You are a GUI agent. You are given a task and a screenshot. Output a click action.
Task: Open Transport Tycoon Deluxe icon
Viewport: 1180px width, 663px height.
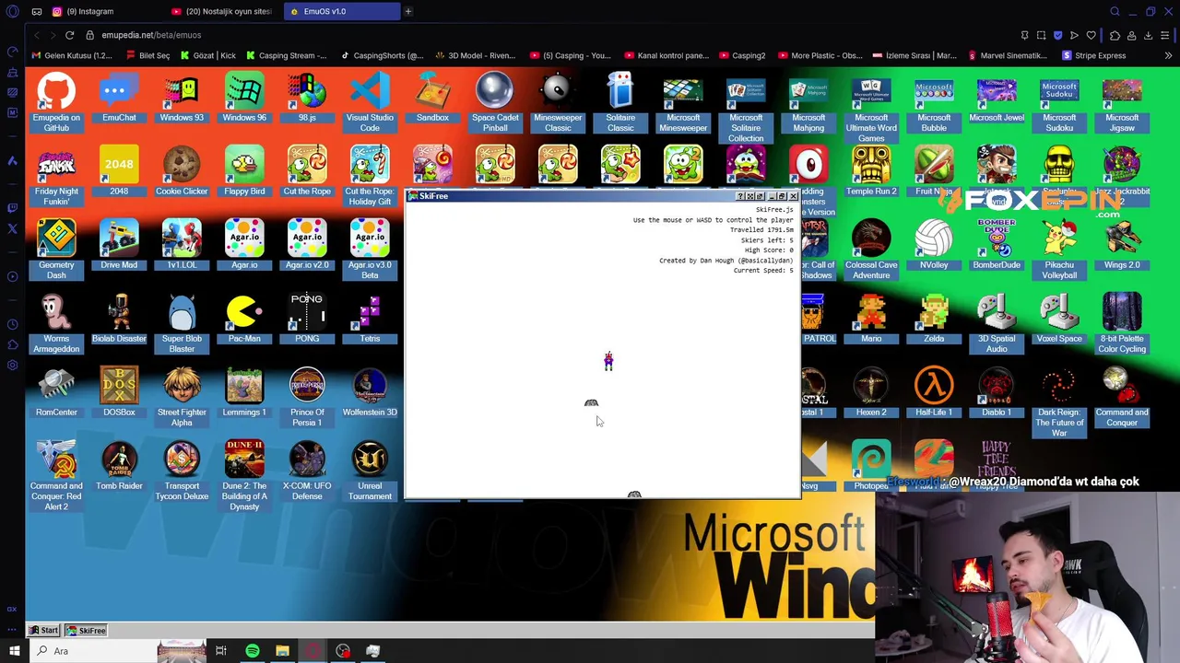[182, 471]
